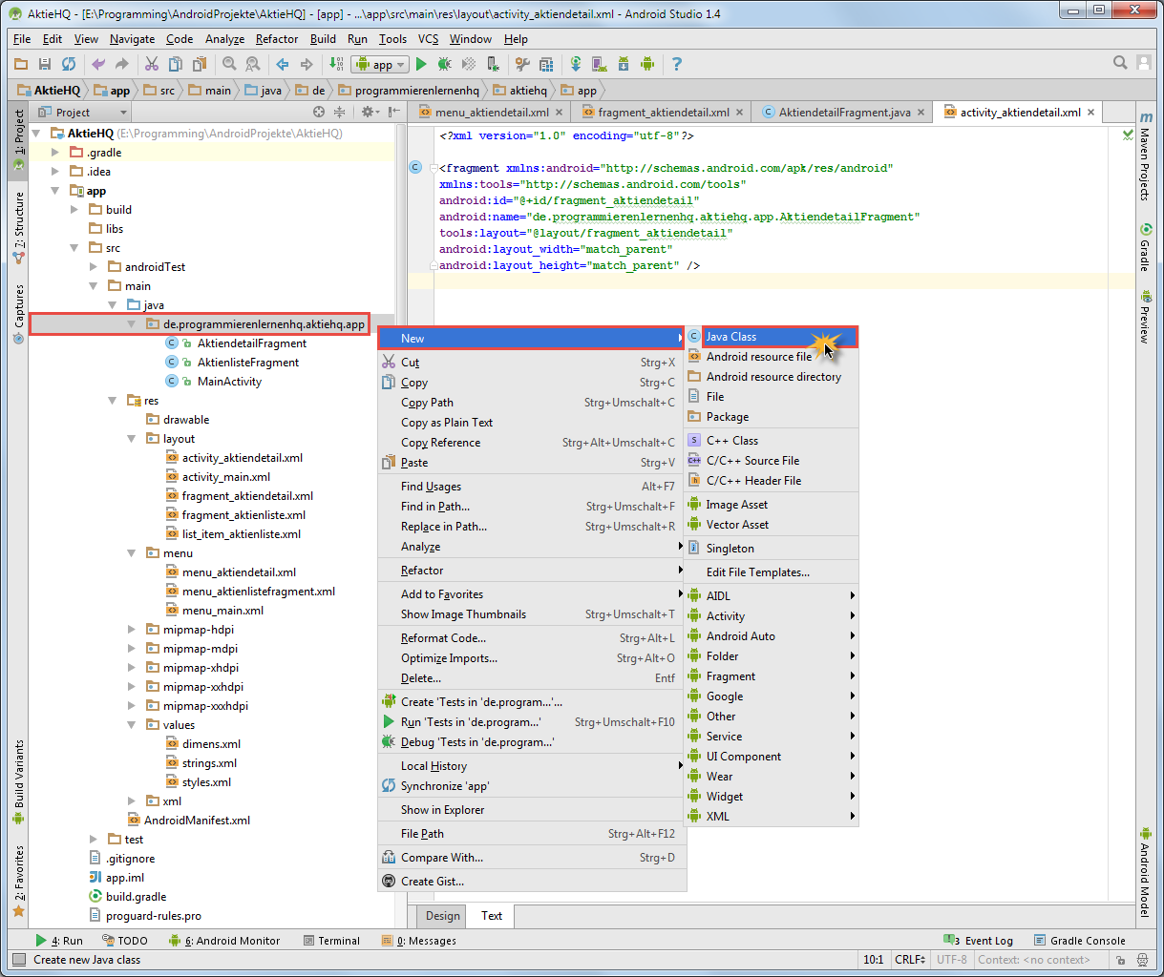Image resolution: width=1164 pixels, height=977 pixels.
Task: Navigate back with the blue left arrow
Action: pos(283,64)
